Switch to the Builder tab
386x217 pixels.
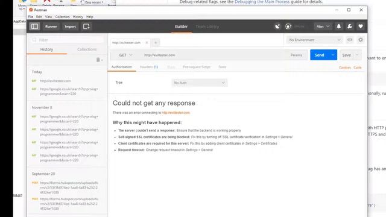181,27
